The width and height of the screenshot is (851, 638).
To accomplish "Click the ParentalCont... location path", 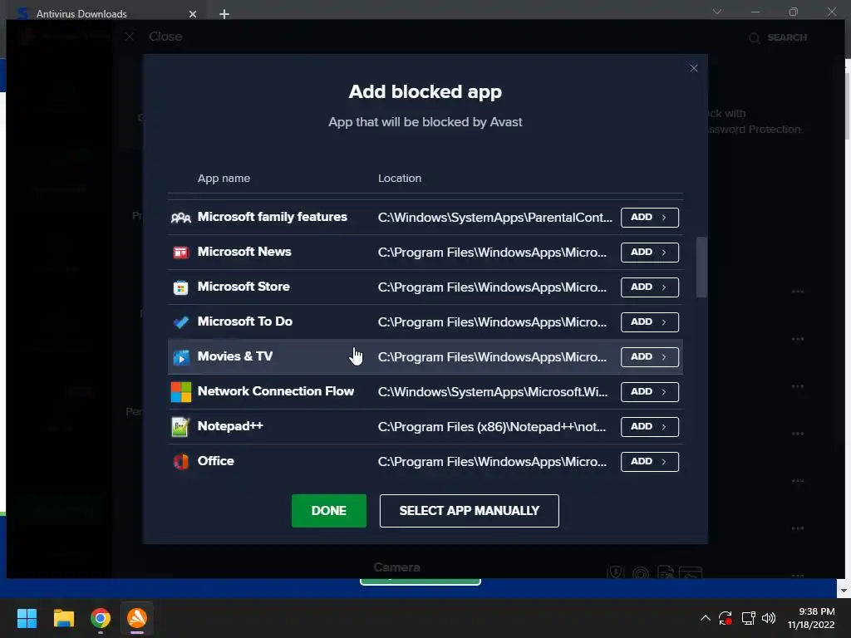I will click(495, 218).
